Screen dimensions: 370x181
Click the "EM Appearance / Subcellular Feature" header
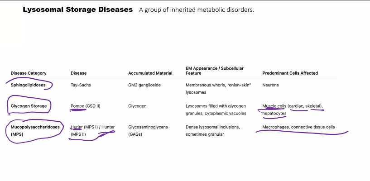(214, 71)
